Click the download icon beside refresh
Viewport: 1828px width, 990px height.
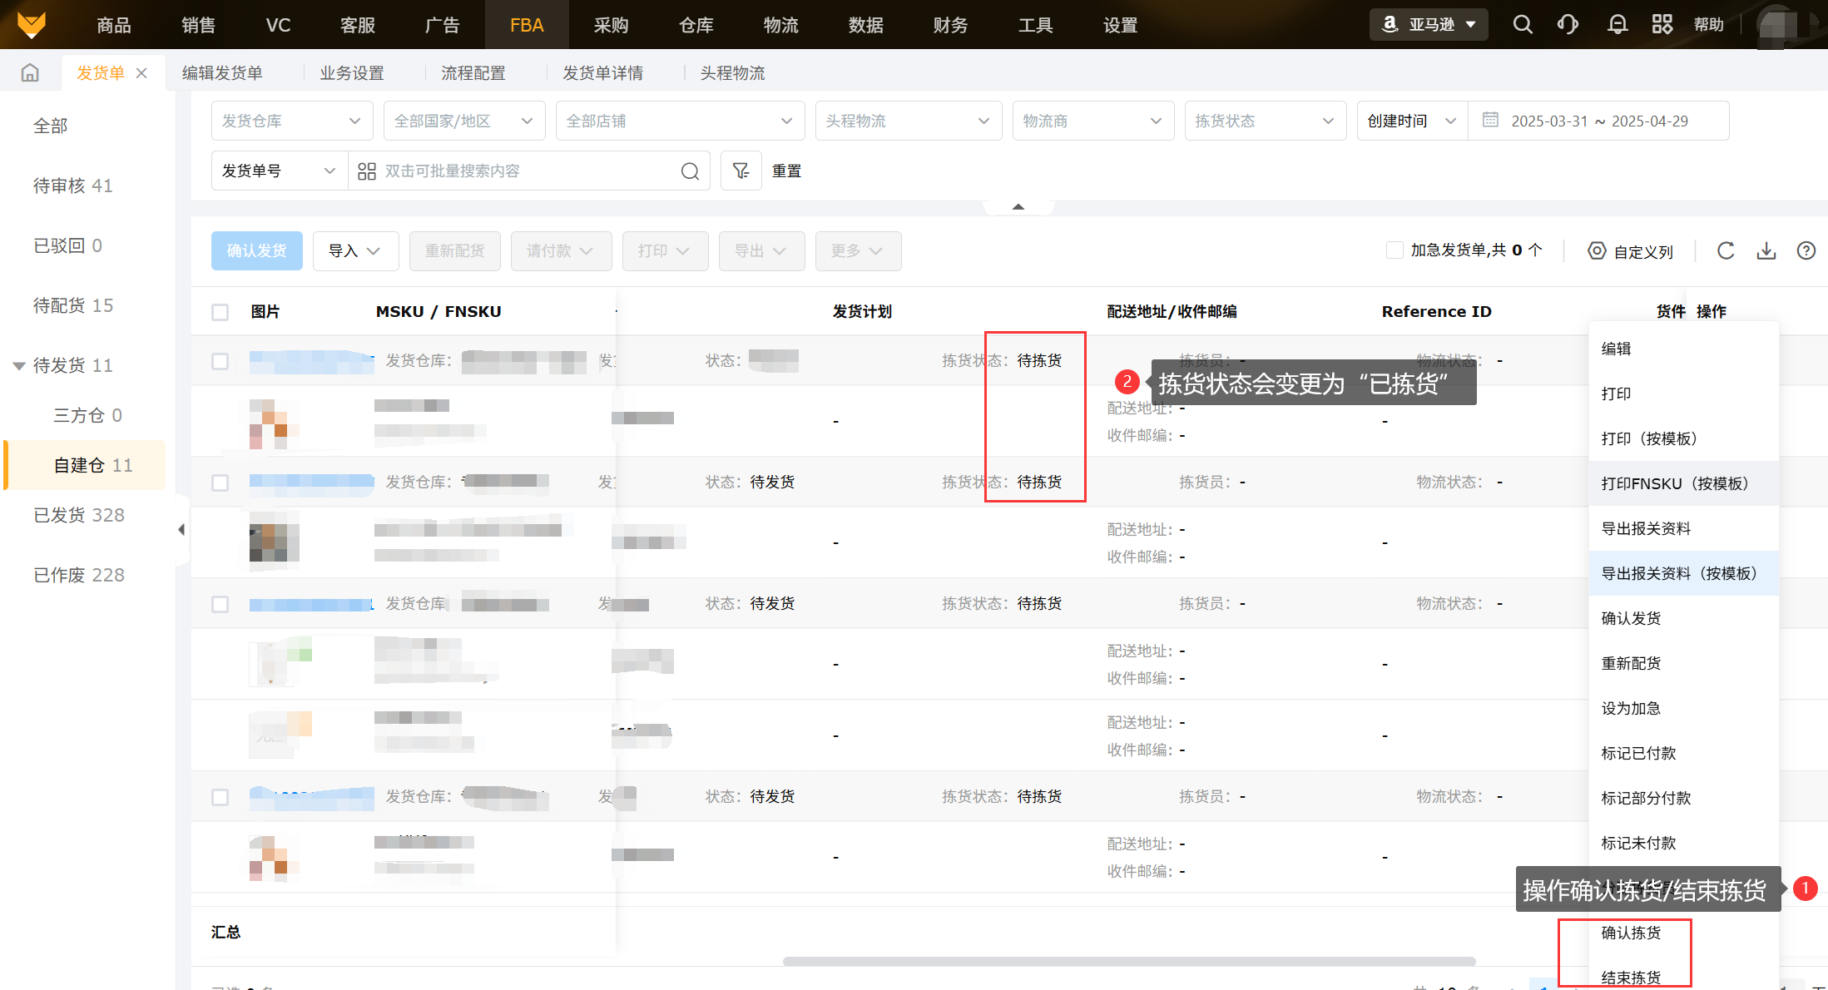[x=1766, y=250]
